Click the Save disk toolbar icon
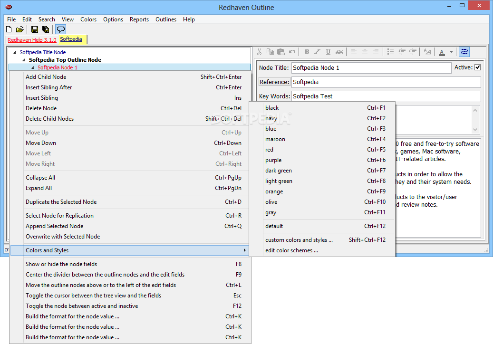This screenshot has width=493, height=344. tap(35, 29)
